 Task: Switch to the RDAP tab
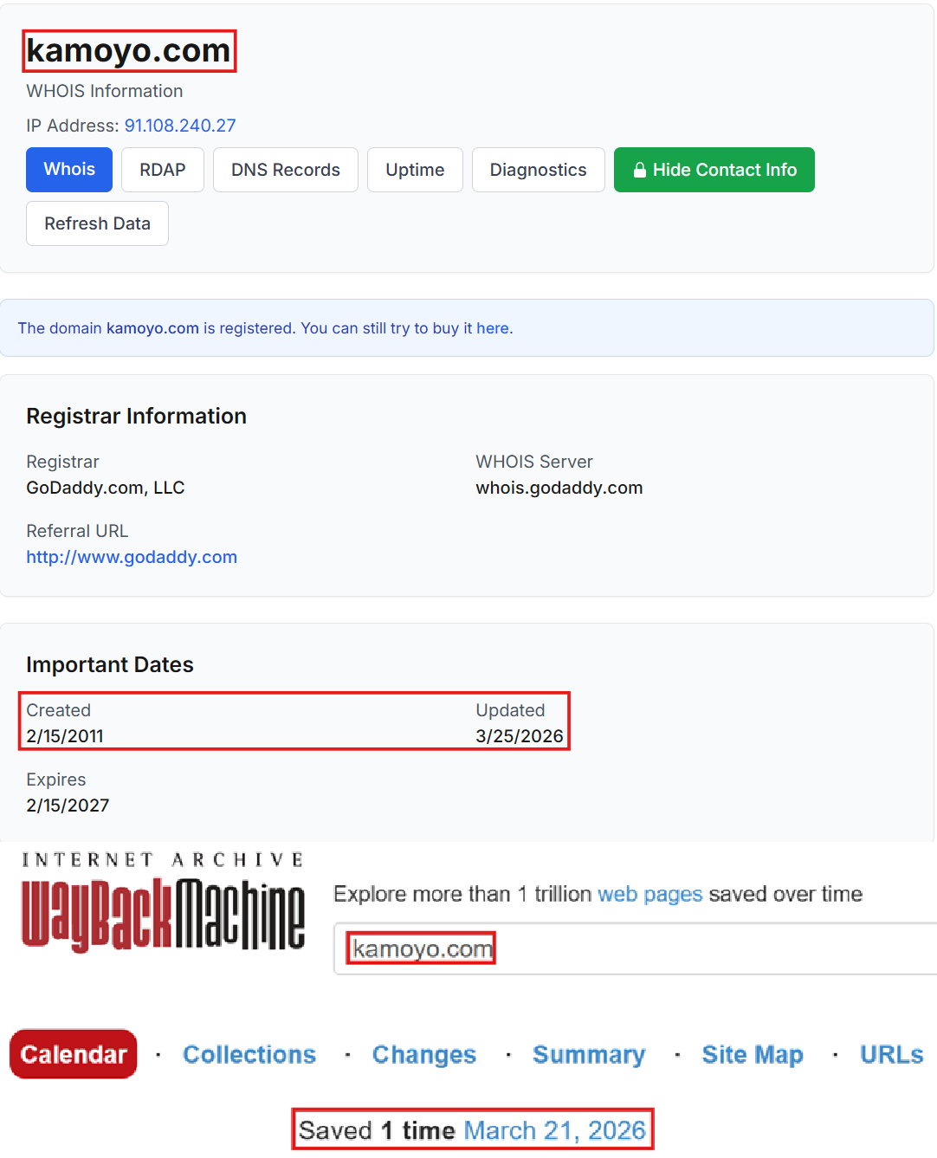coord(163,170)
